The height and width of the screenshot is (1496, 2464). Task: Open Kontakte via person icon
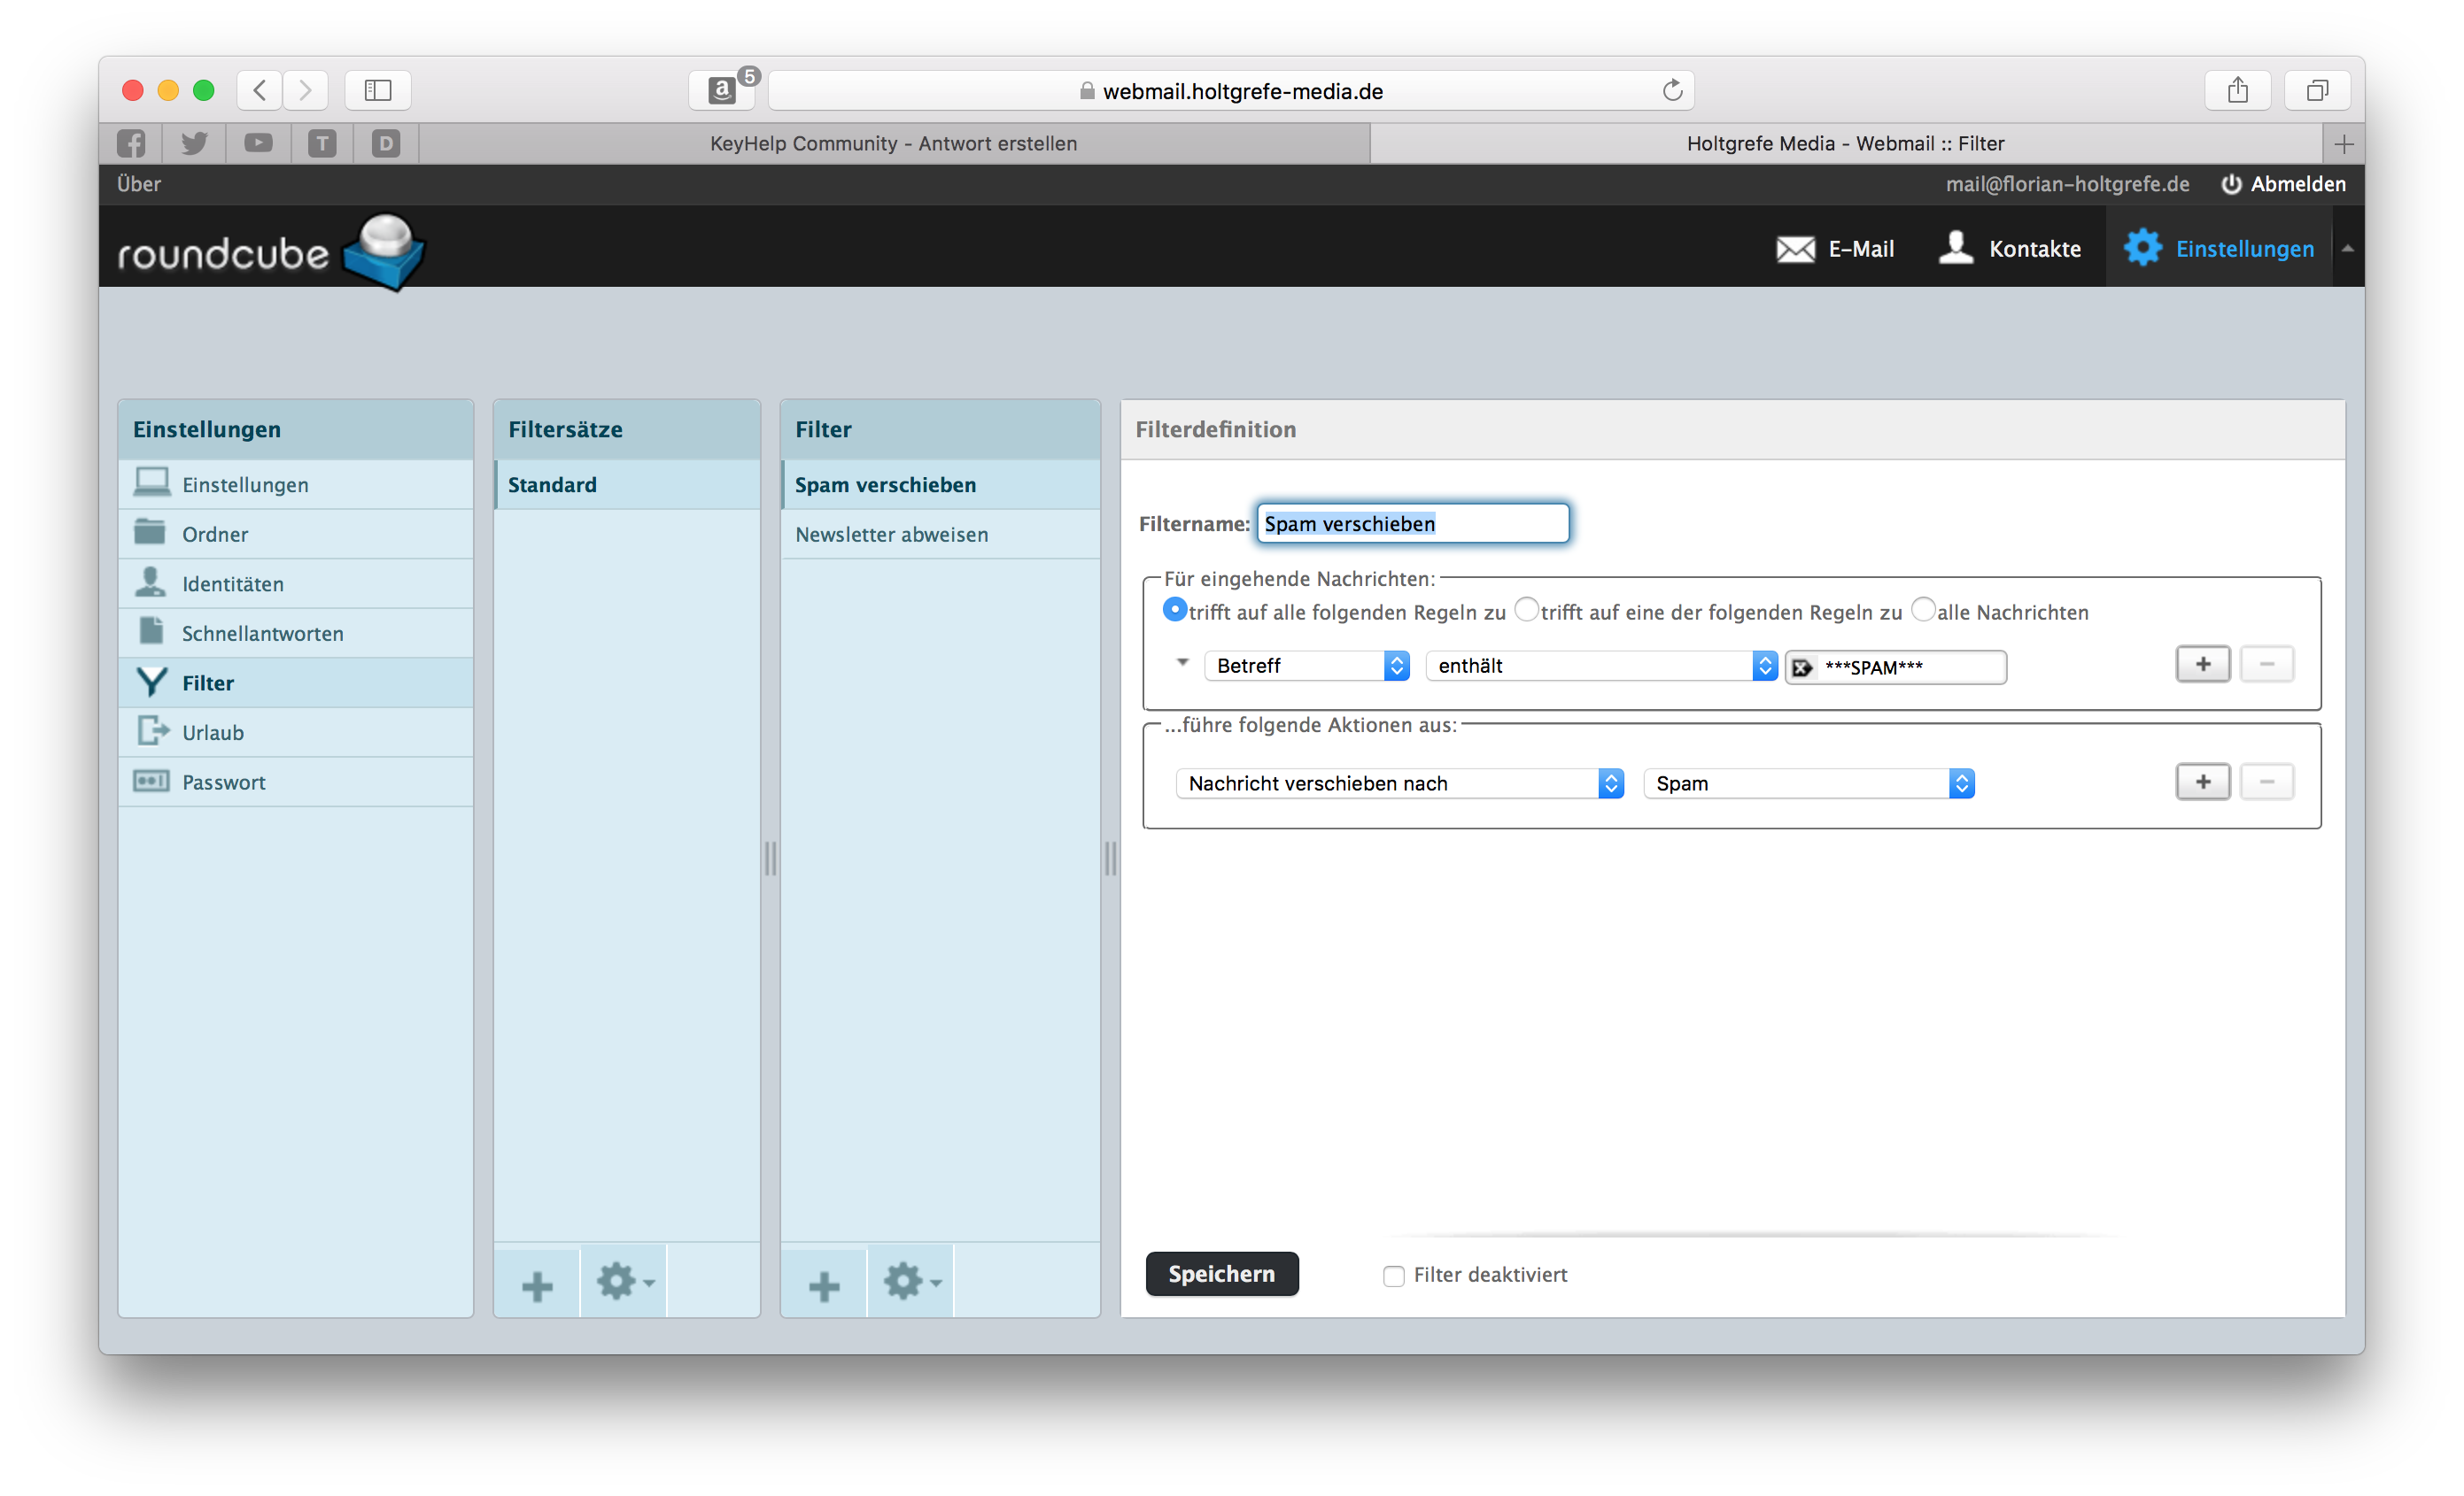1955,248
